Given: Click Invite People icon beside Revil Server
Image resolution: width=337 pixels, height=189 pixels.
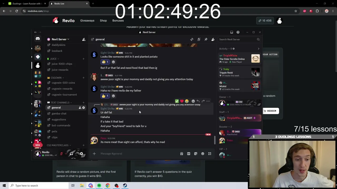Looking at the screenshot, I should pyautogui.click(x=84, y=39).
